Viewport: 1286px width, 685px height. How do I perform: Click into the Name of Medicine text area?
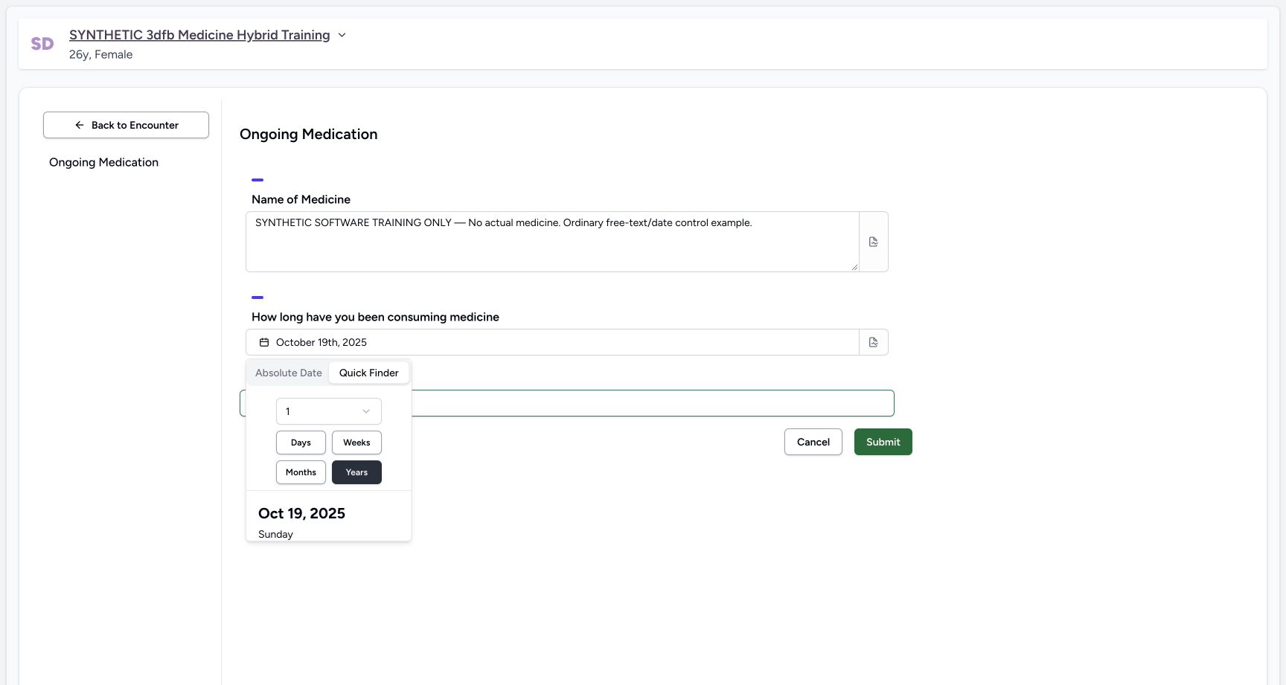(x=552, y=242)
